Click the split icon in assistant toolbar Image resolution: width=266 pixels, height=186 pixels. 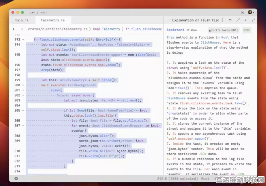click(223, 20)
